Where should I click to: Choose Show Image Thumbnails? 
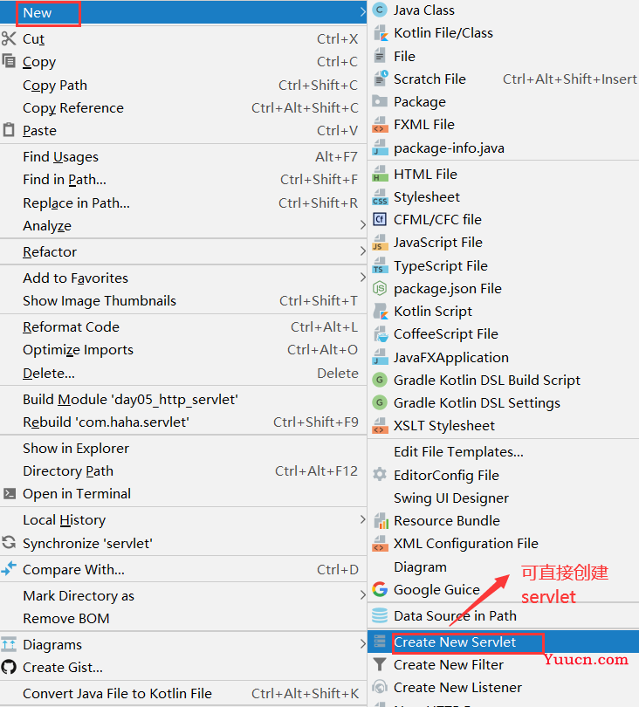pyautogui.click(x=183, y=301)
